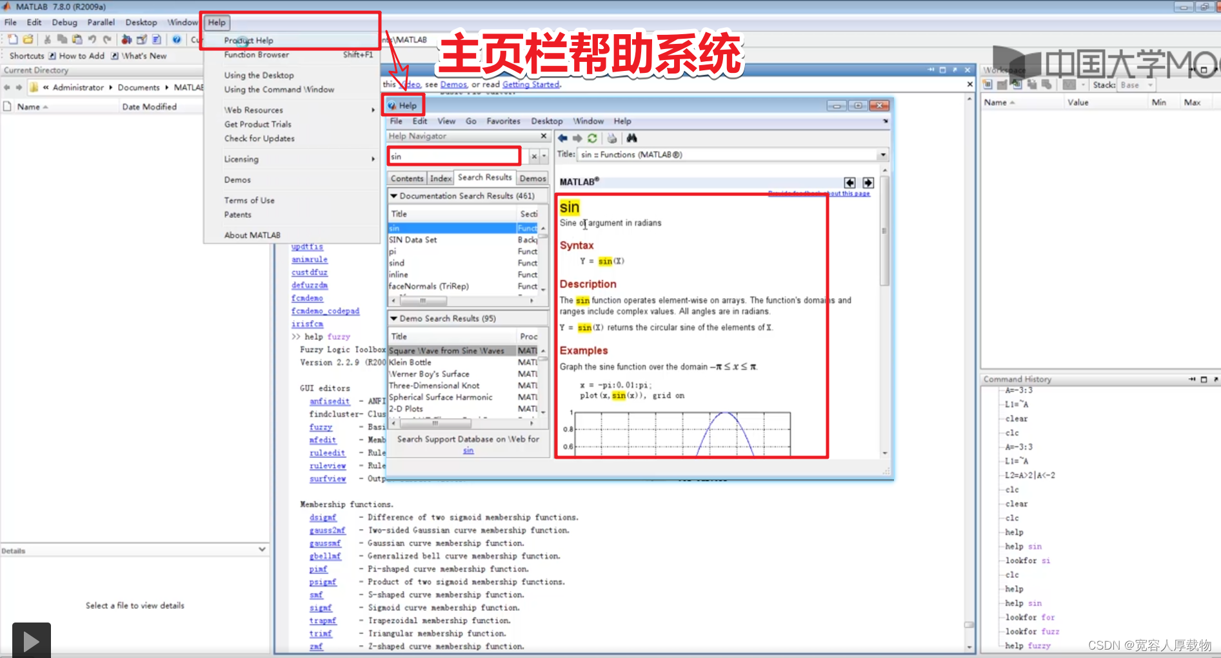The width and height of the screenshot is (1221, 658).
Task: Select Product Help from the Help menu
Action: pos(291,40)
